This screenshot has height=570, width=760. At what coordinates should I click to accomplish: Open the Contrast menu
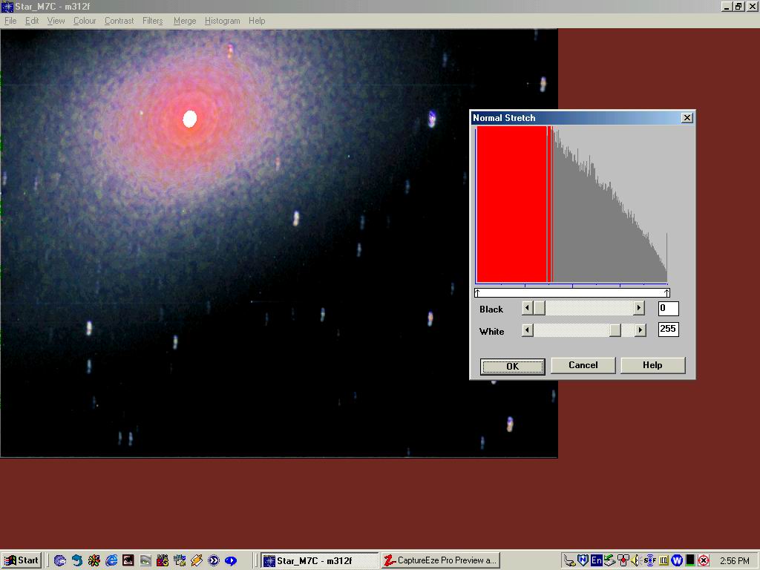tap(119, 21)
